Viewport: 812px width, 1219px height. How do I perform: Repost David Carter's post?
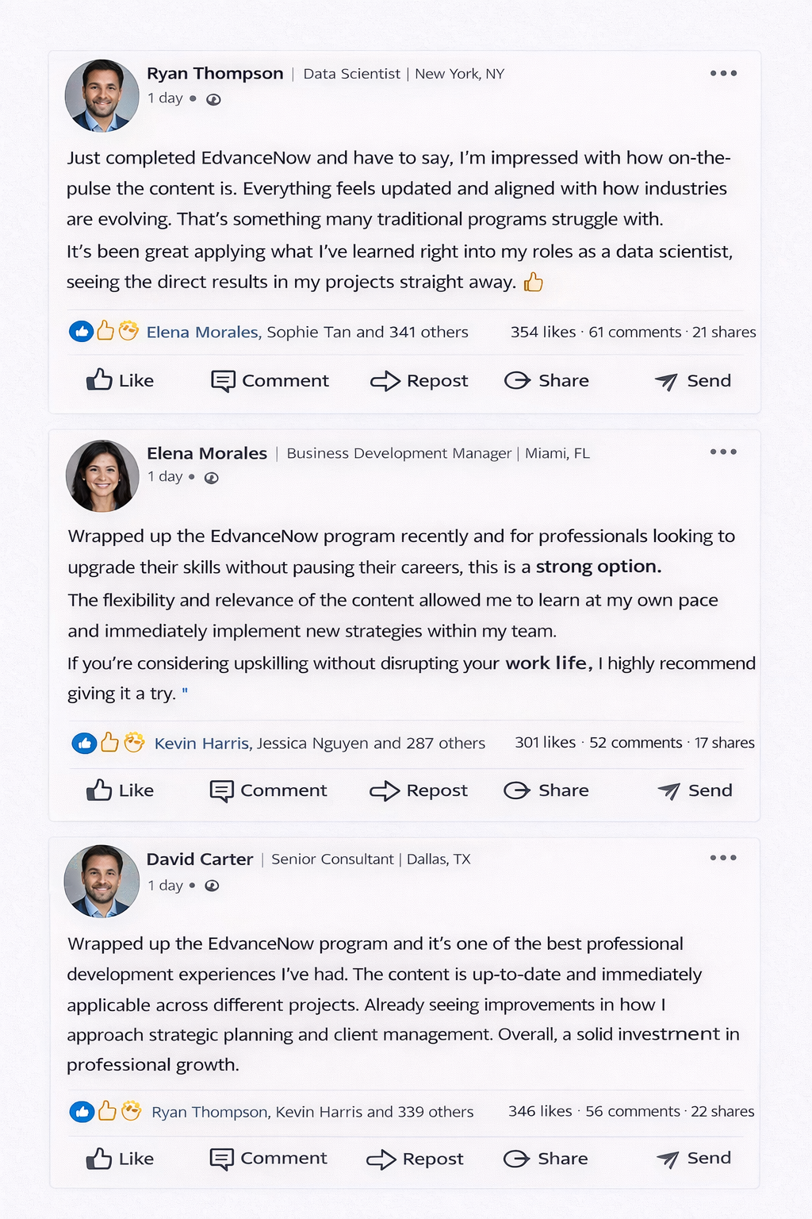pyautogui.click(x=415, y=1159)
